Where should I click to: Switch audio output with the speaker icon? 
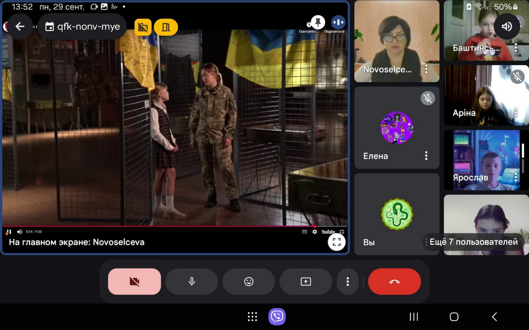click(507, 27)
